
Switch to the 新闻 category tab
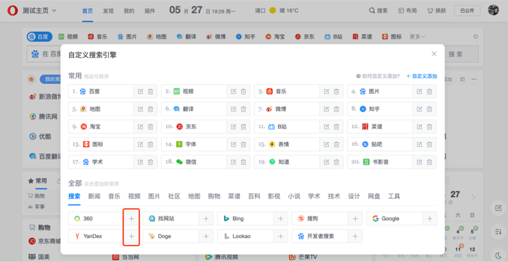coord(94,196)
